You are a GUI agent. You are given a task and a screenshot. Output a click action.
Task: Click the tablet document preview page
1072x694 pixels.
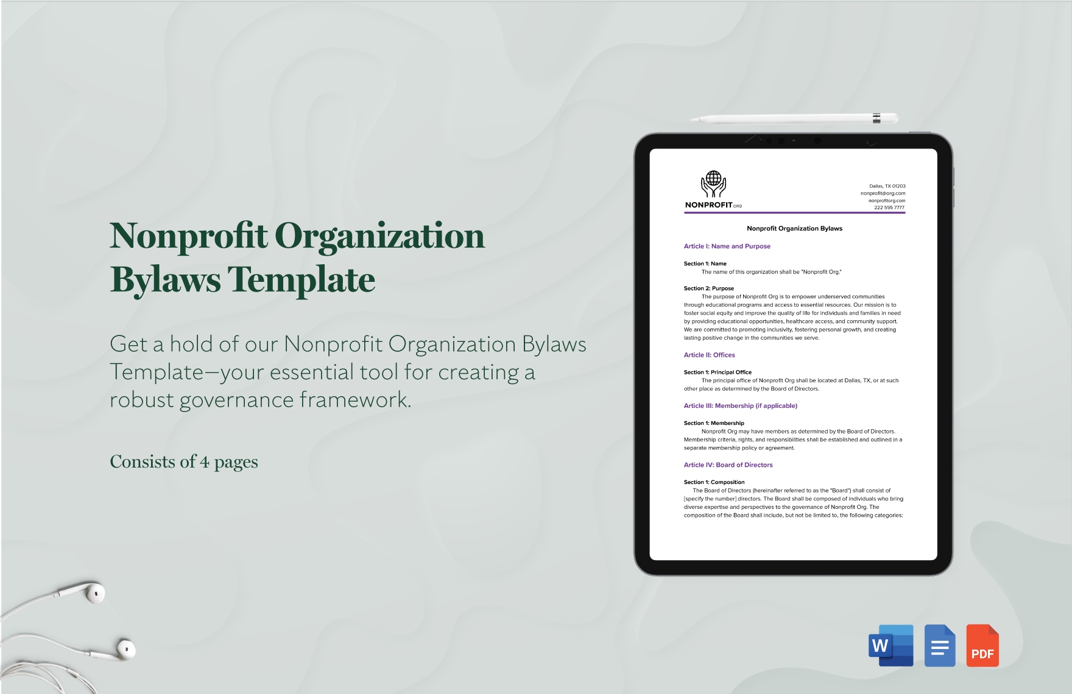(x=793, y=354)
